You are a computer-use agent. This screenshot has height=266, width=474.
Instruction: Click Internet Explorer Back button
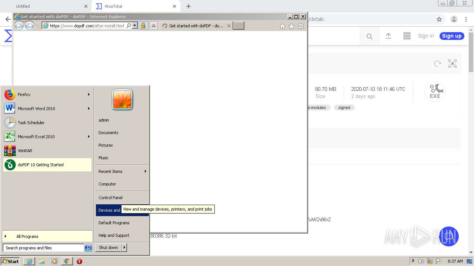19,25
